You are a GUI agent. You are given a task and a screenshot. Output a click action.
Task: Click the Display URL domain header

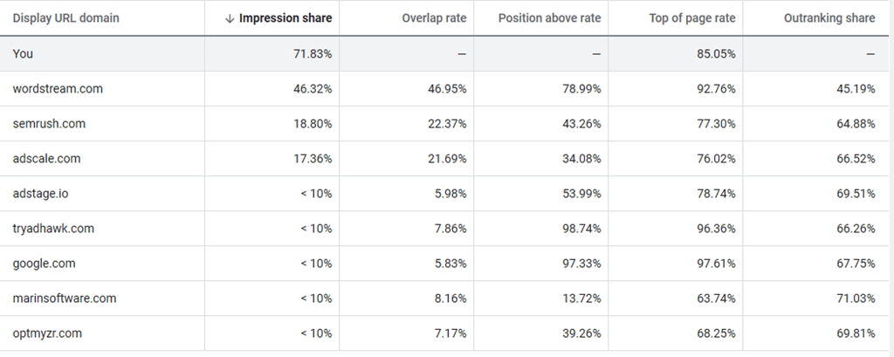(x=65, y=18)
